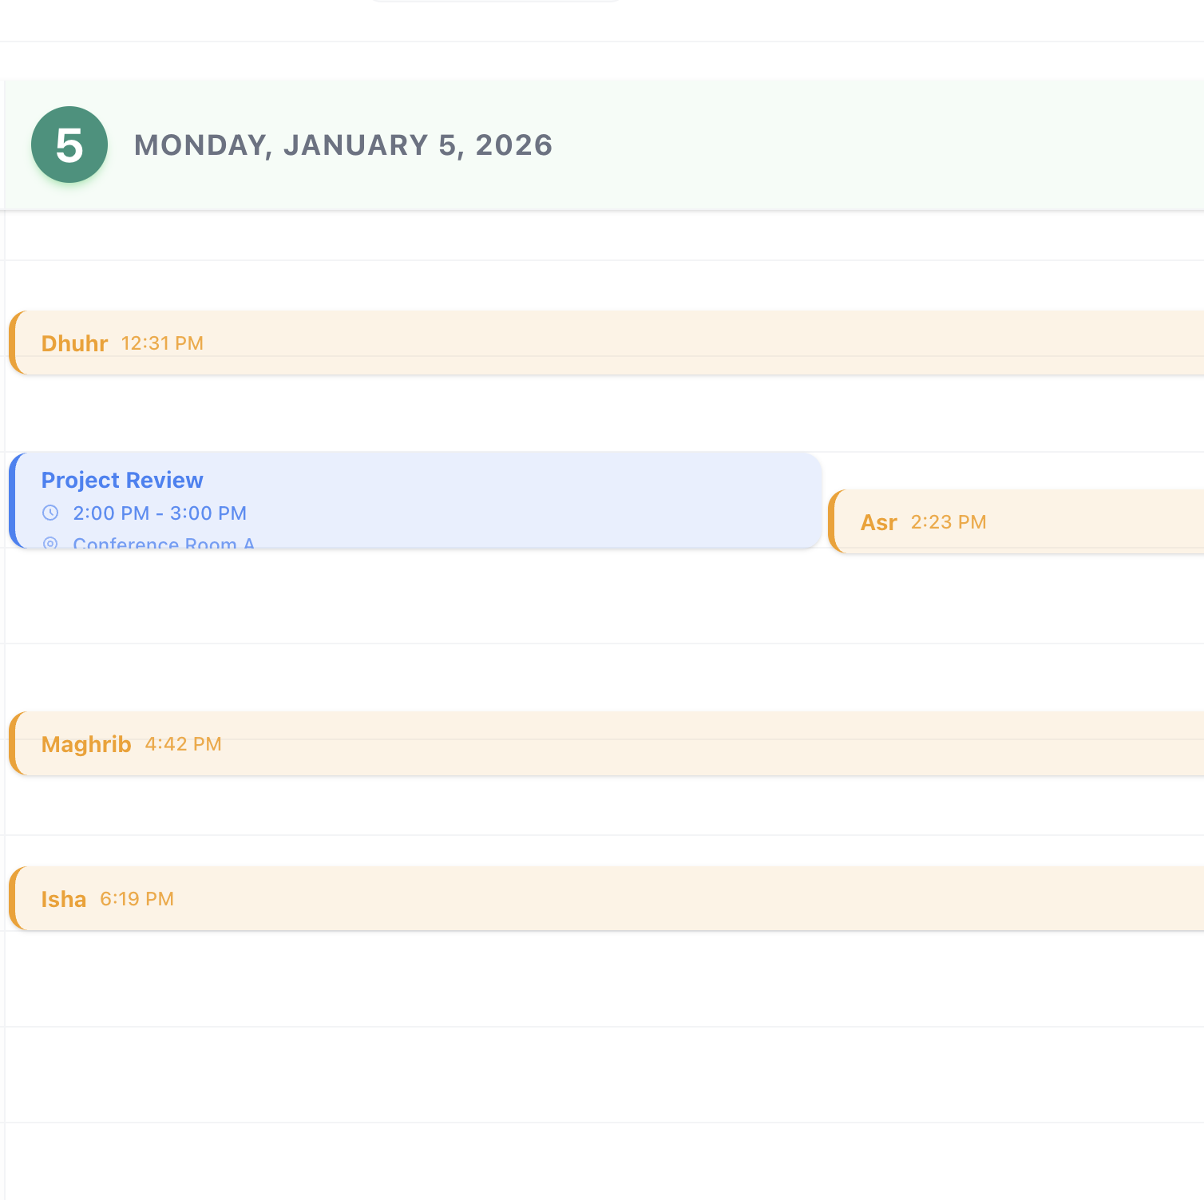Click the orange accent bar on Maghrib event
The image size is (1204, 1200).
point(15,743)
